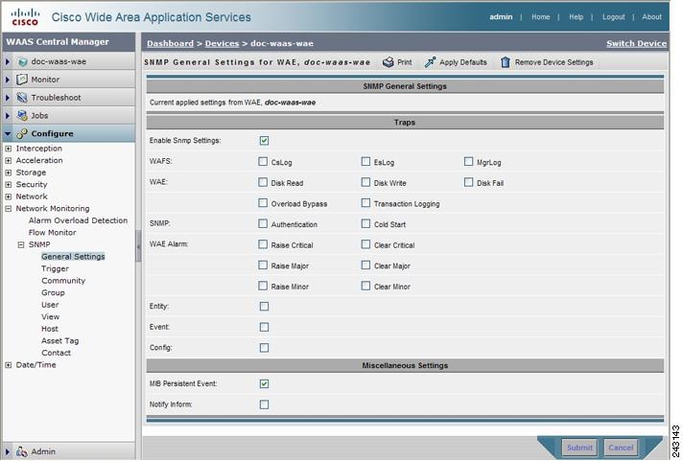
Task: Expand the doc-waas-wae menu arrow
Action: tap(8, 61)
